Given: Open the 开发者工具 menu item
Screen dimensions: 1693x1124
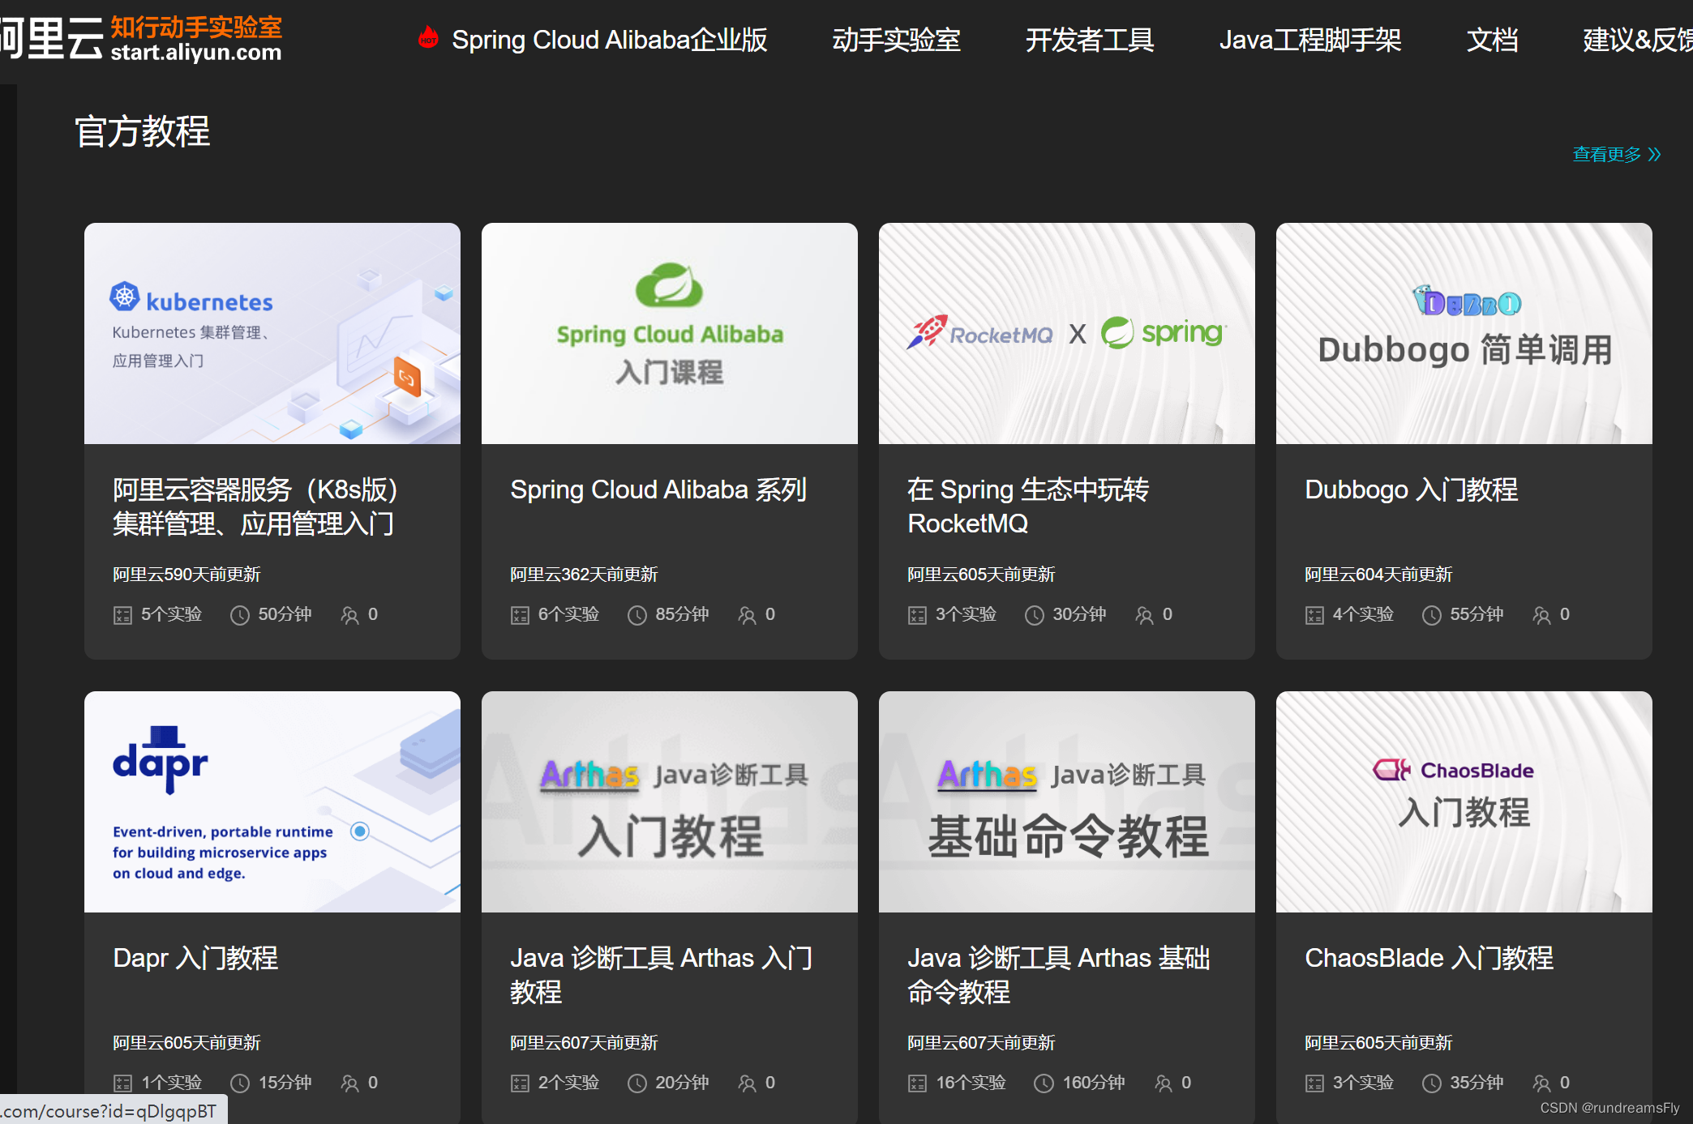Looking at the screenshot, I should 1090,40.
